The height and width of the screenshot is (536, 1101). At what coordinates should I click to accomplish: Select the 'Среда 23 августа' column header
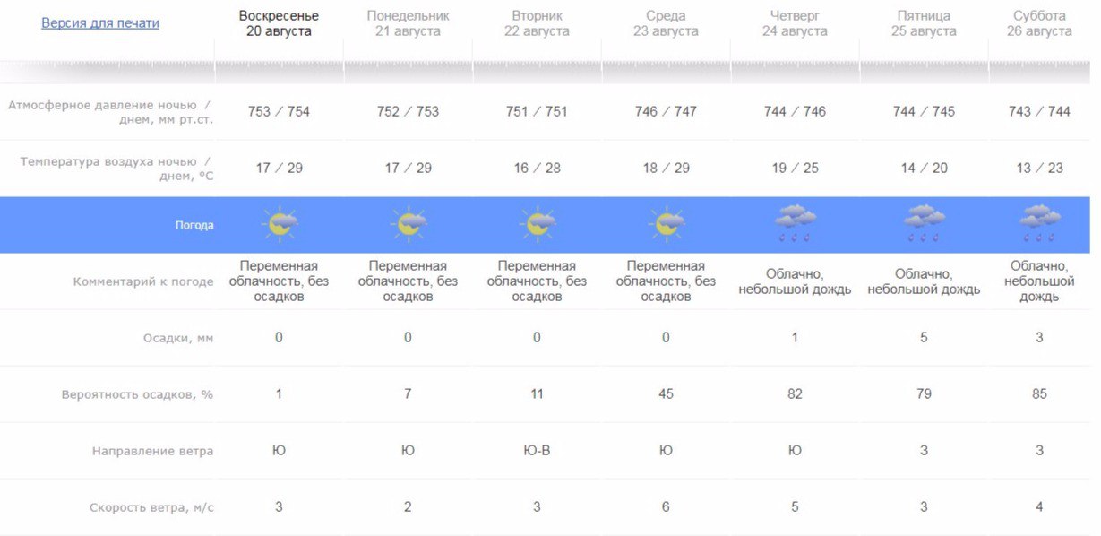(666, 23)
